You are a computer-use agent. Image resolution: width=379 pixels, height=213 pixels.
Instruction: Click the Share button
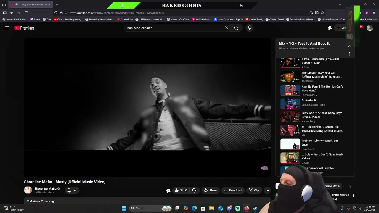point(210,191)
